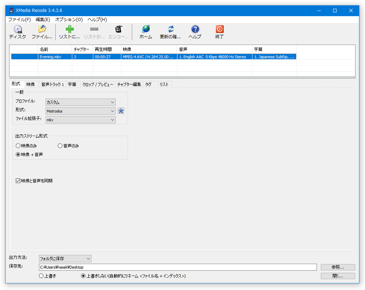Expand the 出力方法 dropdown フォルダに保存
This screenshot has height=290, width=365.
(x=65, y=258)
